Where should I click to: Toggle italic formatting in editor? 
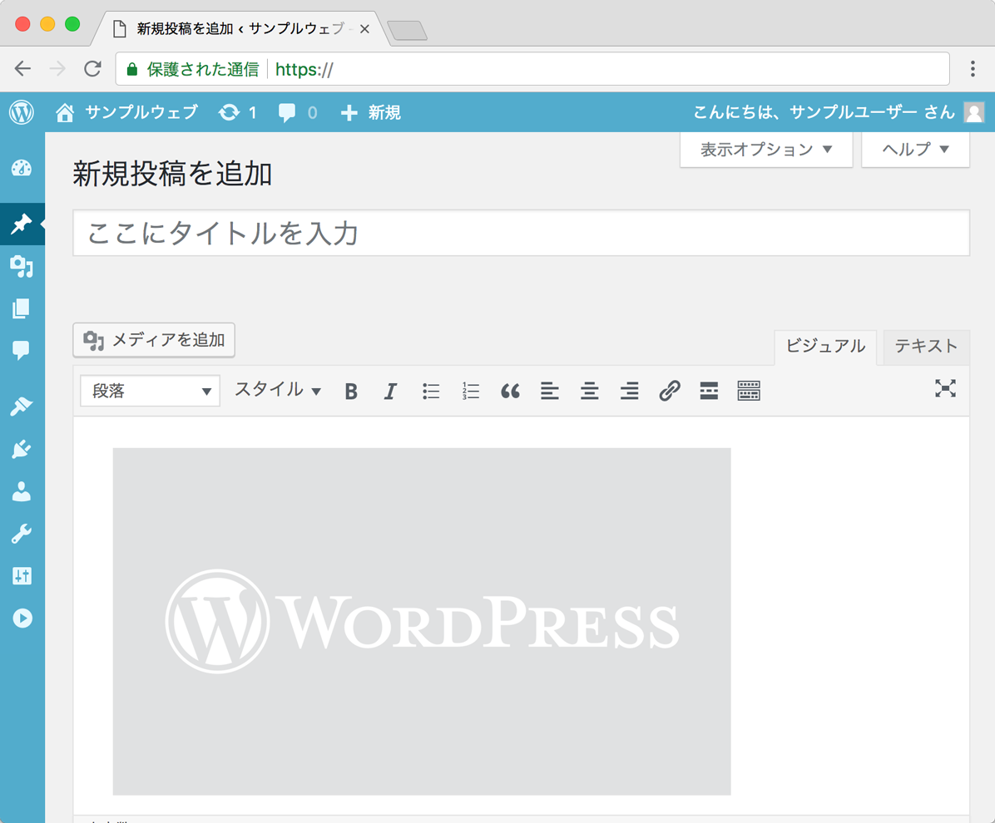[390, 392]
